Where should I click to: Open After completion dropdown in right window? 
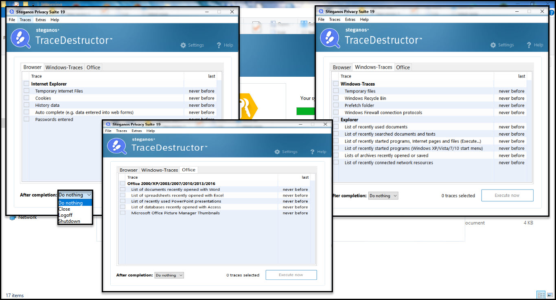pos(383,196)
